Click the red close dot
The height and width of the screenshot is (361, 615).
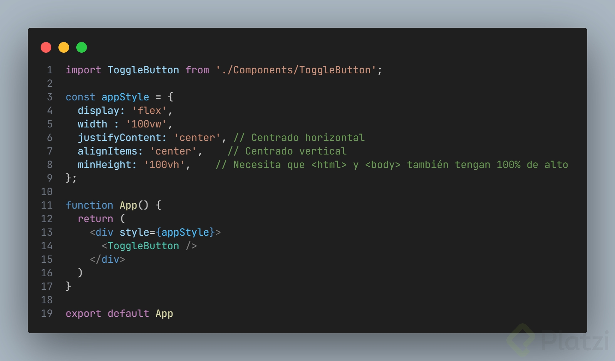tap(46, 47)
